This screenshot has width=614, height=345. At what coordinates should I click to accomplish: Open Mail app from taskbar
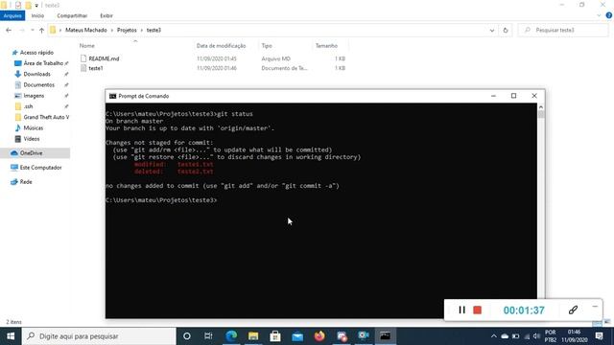point(297,336)
